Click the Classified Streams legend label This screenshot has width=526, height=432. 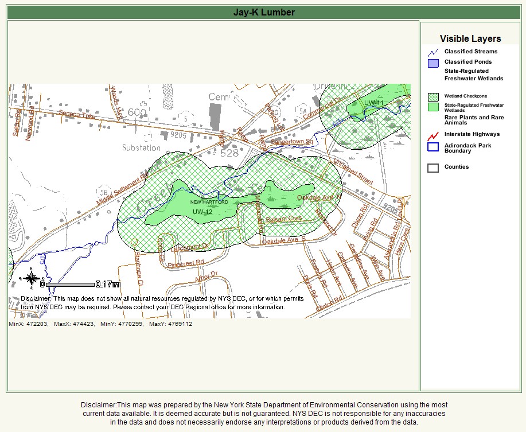click(471, 51)
